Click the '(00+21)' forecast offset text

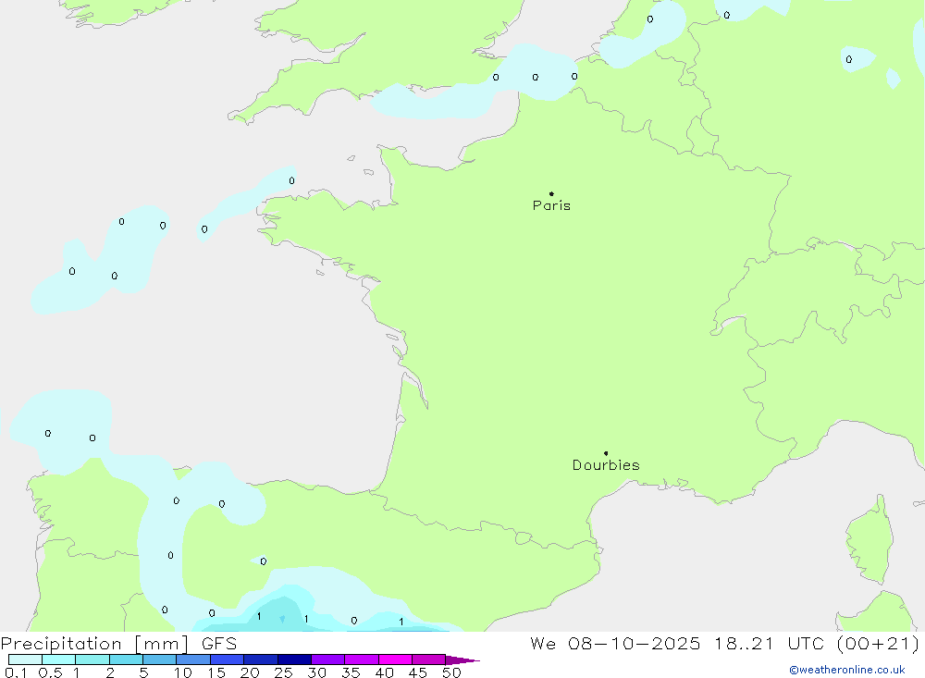coord(878,644)
